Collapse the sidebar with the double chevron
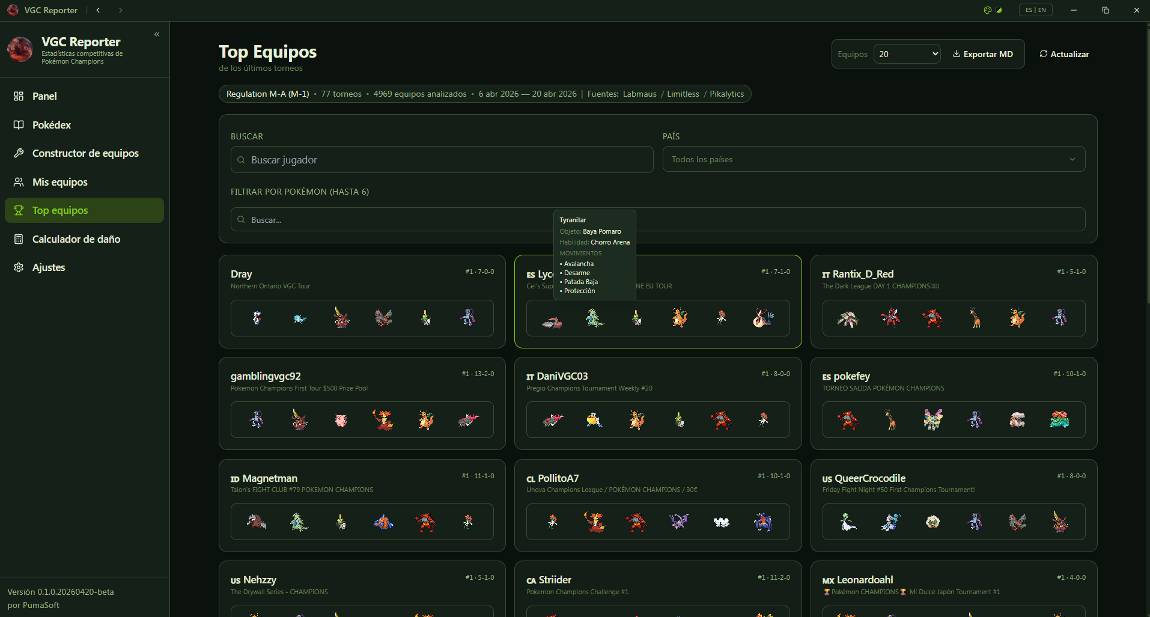The width and height of the screenshot is (1150, 617). click(x=157, y=34)
